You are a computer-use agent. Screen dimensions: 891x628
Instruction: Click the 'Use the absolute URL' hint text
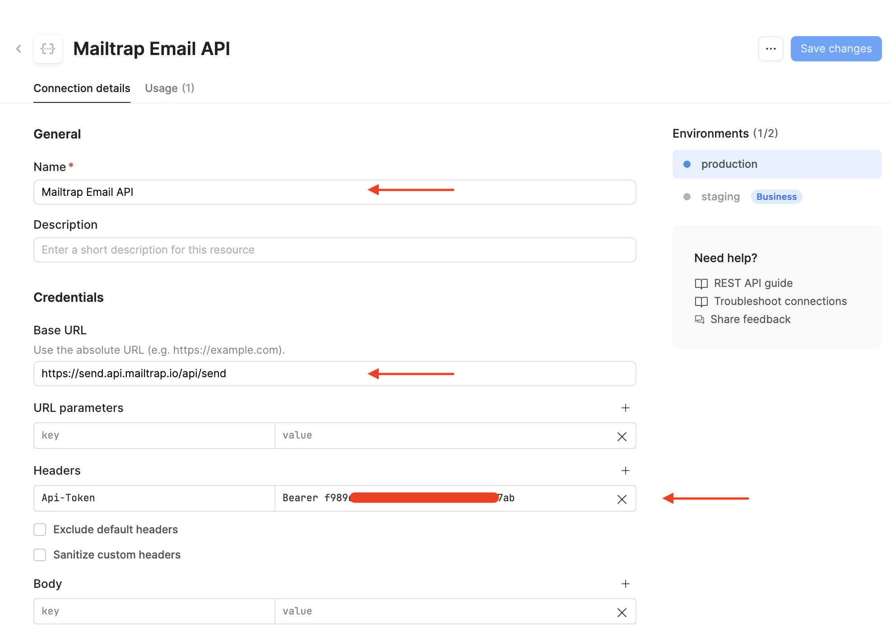click(159, 350)
